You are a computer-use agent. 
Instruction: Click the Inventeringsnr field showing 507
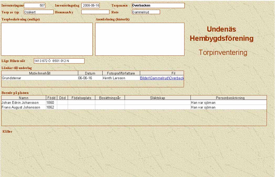(x=34, y=5)
